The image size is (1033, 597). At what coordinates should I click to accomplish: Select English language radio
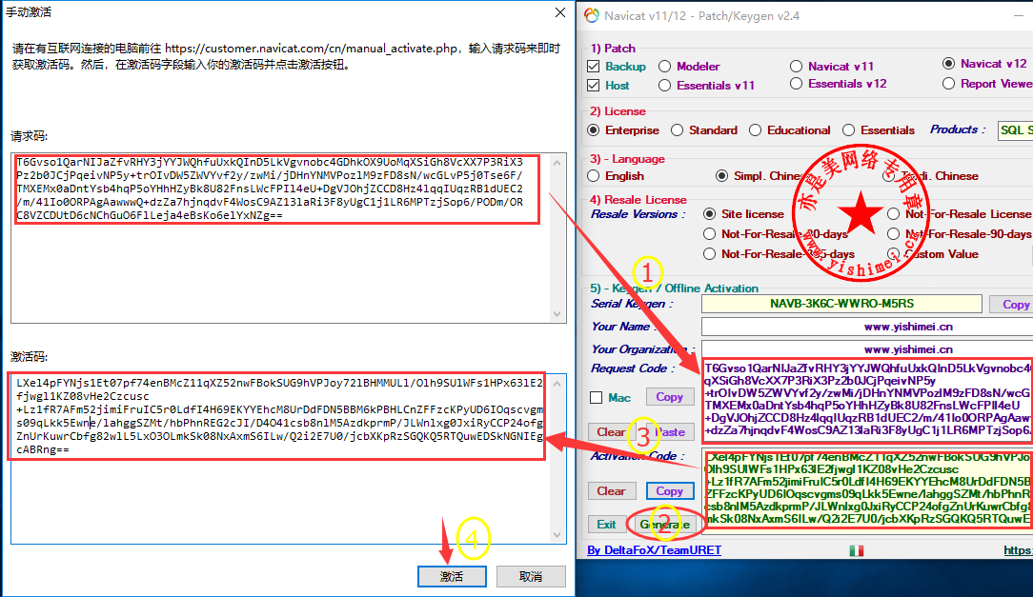click(594, 176)
